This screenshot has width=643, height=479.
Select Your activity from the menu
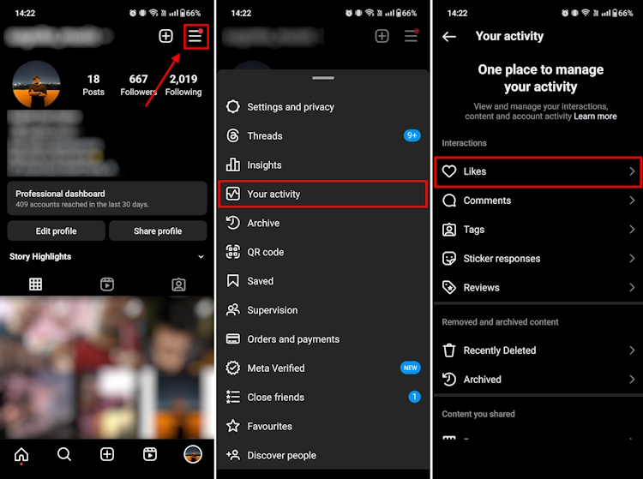322,194
